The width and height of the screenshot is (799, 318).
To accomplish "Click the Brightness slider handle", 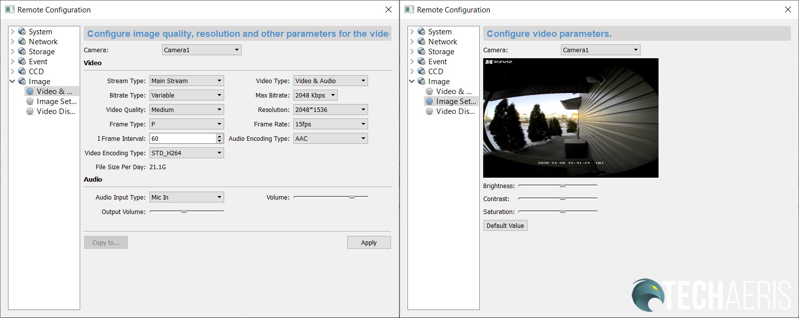I will (562, 186).
